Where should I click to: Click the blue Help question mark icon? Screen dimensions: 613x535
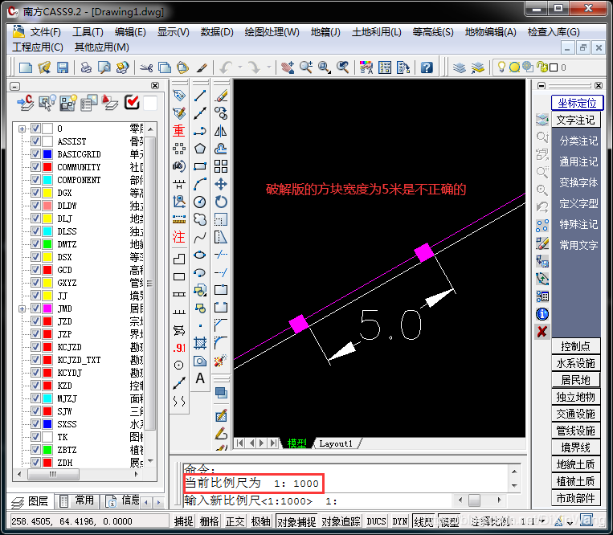pyautogui.click(x=427, y=67)
